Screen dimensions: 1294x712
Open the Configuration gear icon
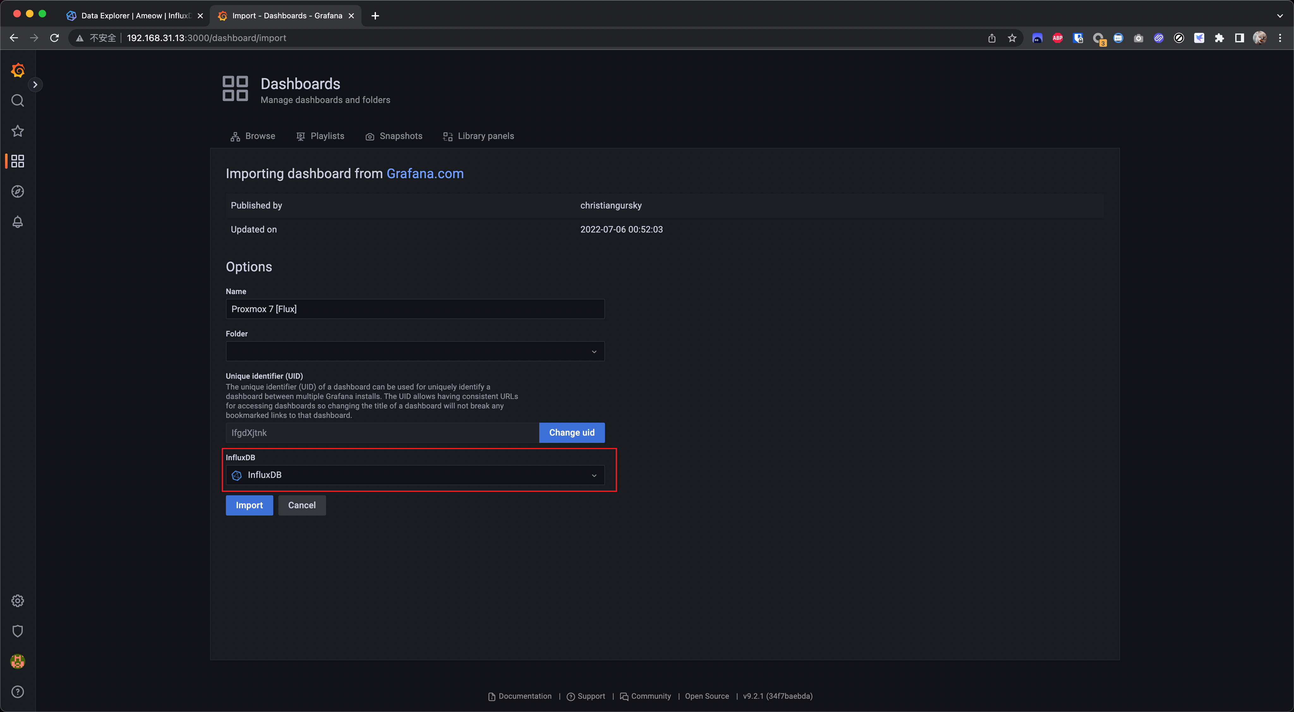pyautogui.click(x=18, y=600)
